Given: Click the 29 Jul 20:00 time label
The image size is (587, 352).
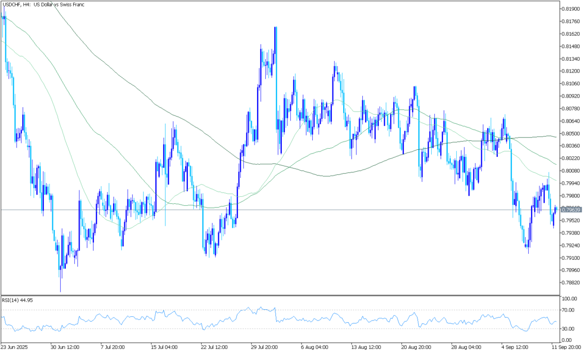Looking at the screenshot, I should [x=265, y=346].
